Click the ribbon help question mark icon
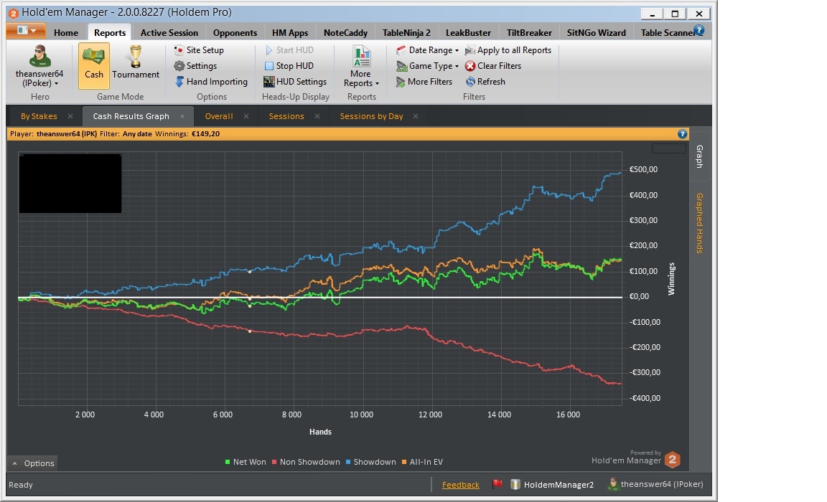This screenshot has height=502, width=827. pos(699,31)
